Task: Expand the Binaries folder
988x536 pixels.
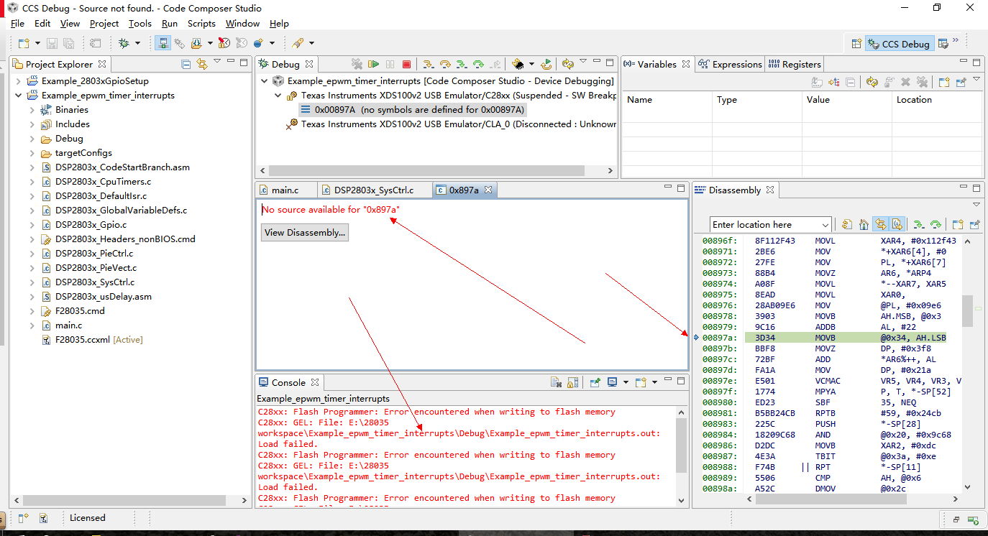Action: pyautogui.click(x=32, y=110)
